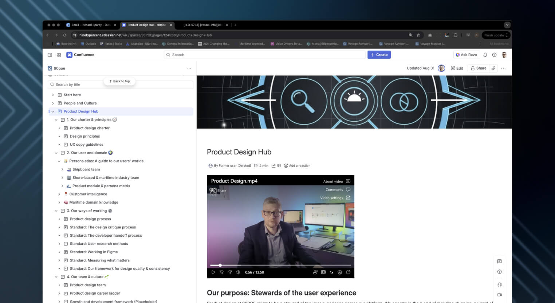Open video settings gear in the player

click(x=340, y=272)
